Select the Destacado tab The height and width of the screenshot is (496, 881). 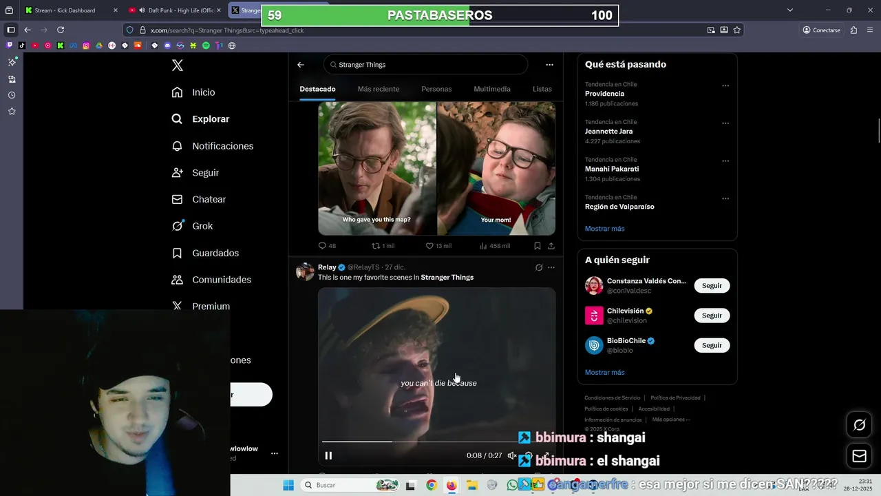317,89
